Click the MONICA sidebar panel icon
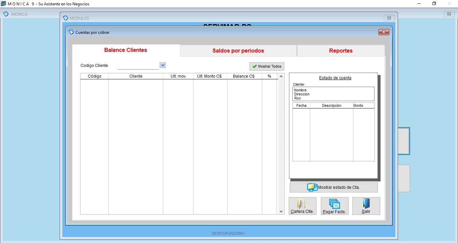 (6, 14)
